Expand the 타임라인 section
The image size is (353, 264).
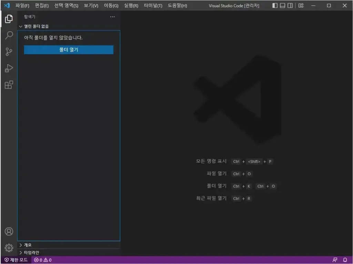point(69,253)
